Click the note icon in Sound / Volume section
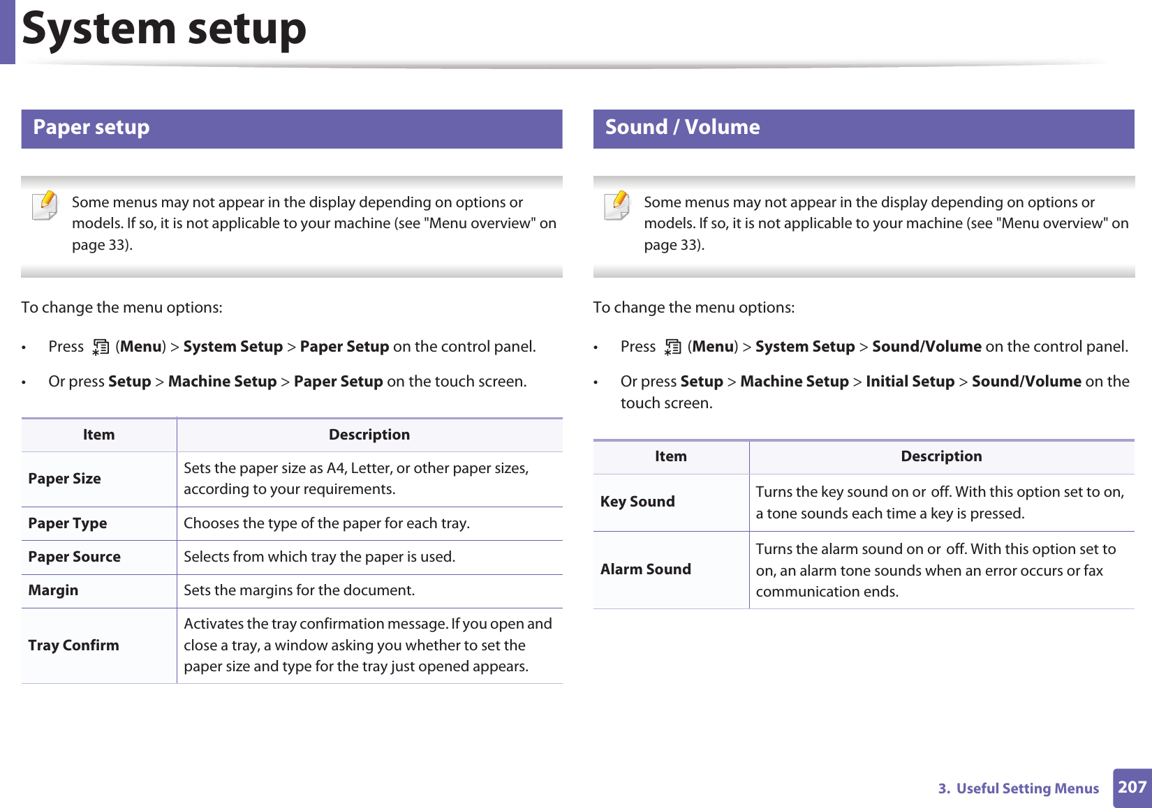Viewport: 1152px width, 808px height. coord(618,206)
